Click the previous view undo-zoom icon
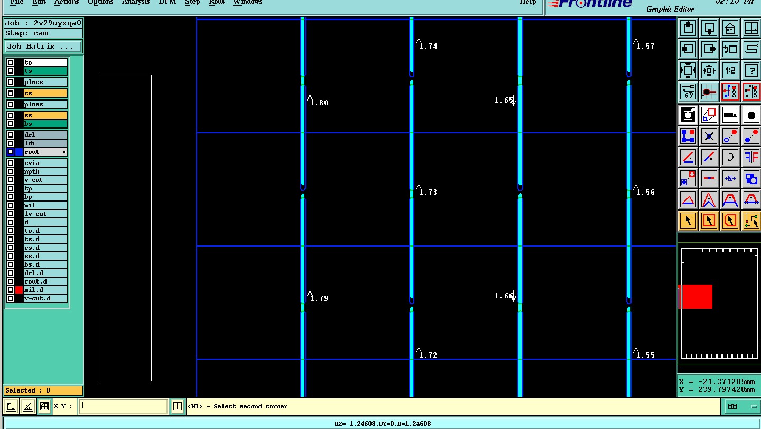Screen dimensions: 761x429 coord(730,49)
